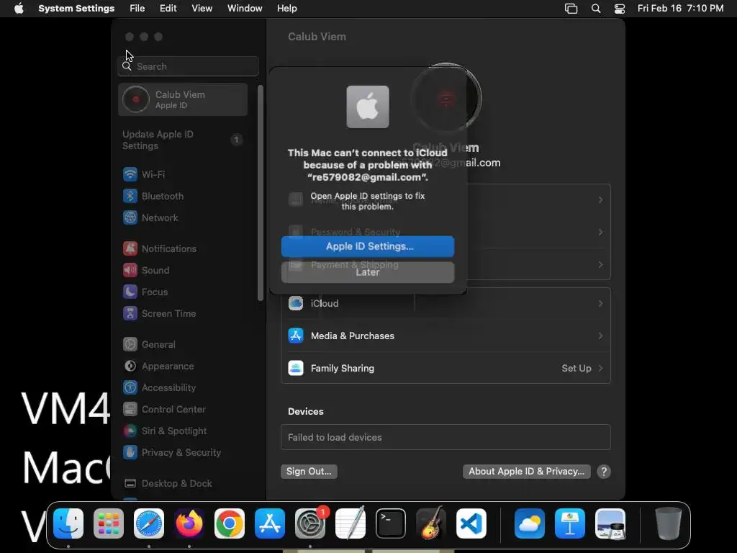The width and height of the screenshot is (737, 553).
Task: Open the Help menu
Action: pos(286,9)
